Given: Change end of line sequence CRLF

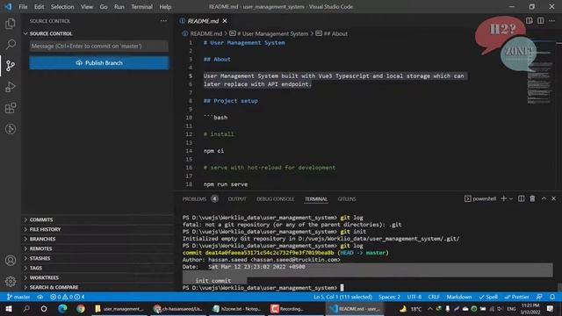Looking at the screenshot, I should [434, 297].
